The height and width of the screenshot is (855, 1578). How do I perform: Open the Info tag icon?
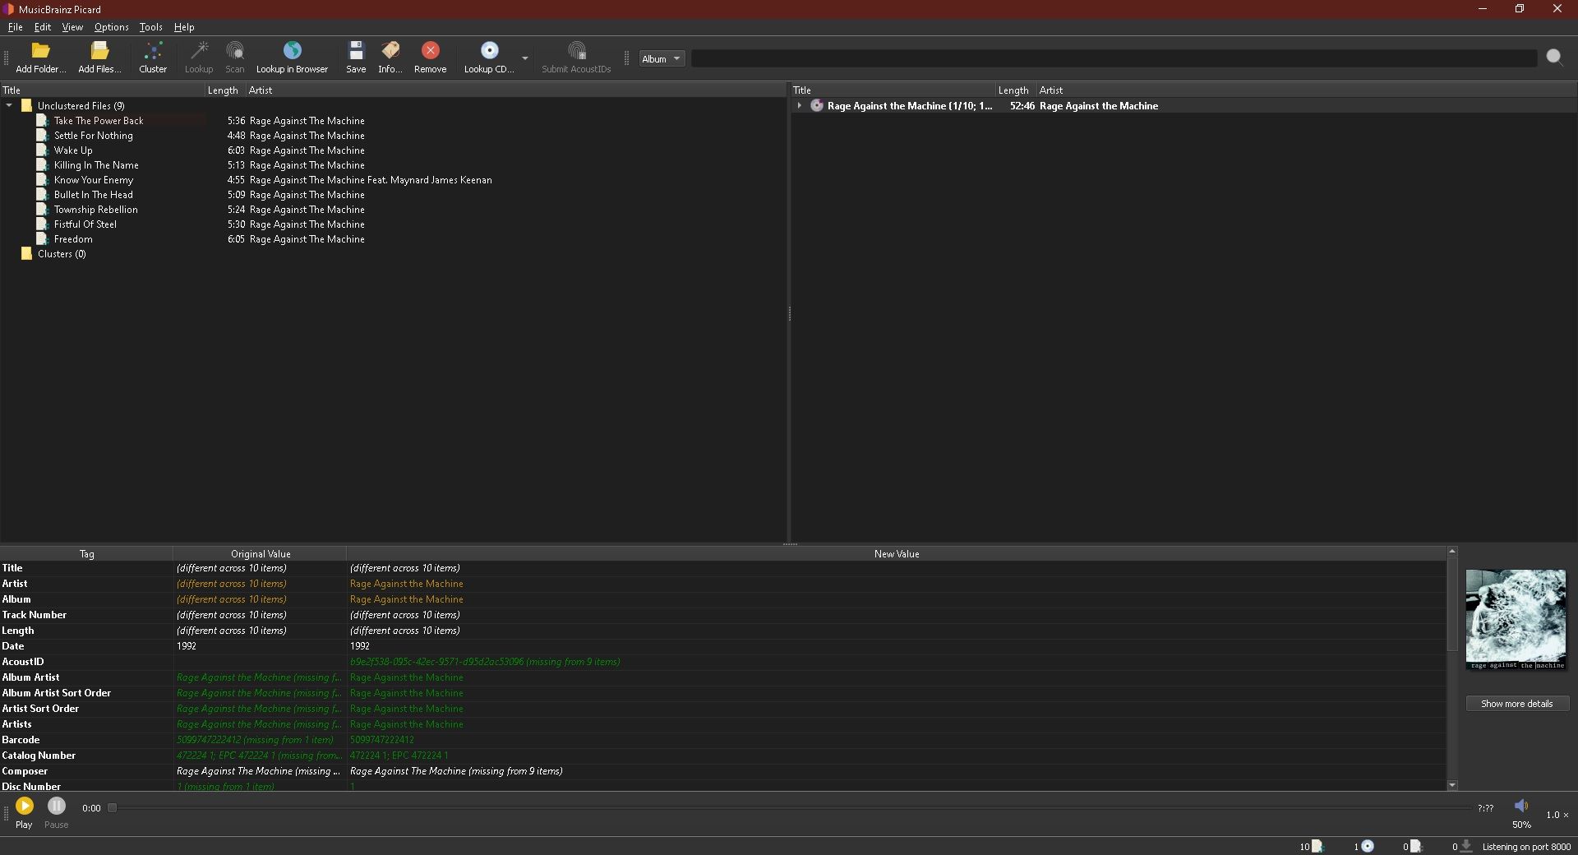(390, 51)
